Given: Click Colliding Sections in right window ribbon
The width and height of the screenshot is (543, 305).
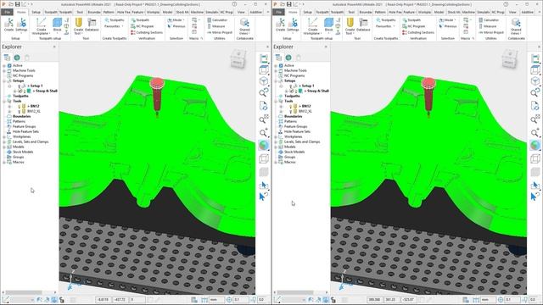Looking at the screenshot, I should [418, 32].
